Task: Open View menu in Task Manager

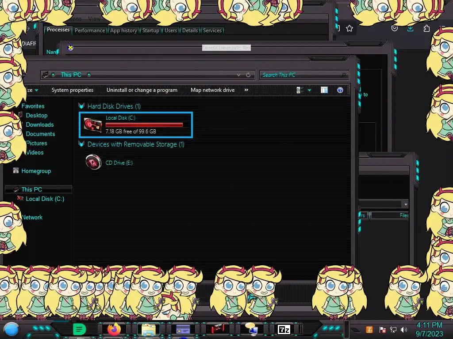Action: tap(94, 19)
